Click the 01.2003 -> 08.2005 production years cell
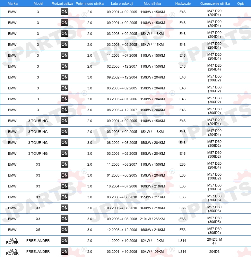The width and height of the screenshot is (251, 257). point(122,175)
